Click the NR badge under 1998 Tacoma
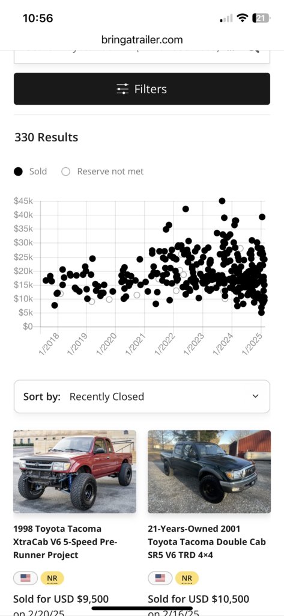 click(52, 578)
